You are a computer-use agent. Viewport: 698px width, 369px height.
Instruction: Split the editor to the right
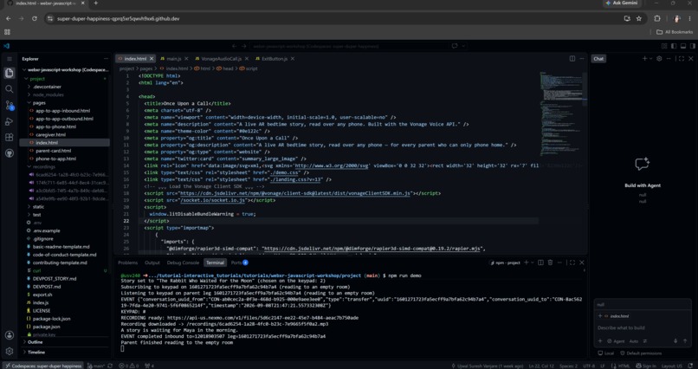[572, 59]
